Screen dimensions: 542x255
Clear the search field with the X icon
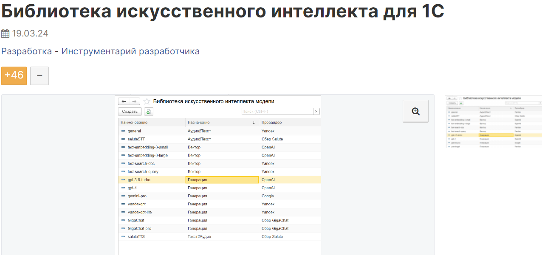(316, 112)
